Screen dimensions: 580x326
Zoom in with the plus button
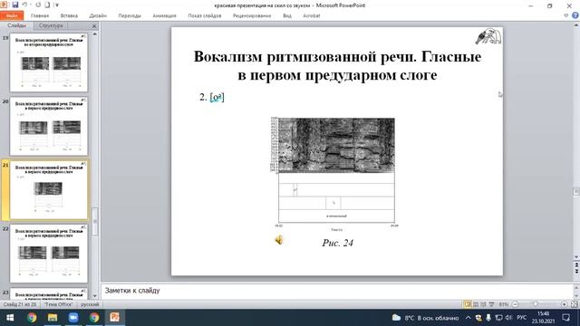(564, 304)
